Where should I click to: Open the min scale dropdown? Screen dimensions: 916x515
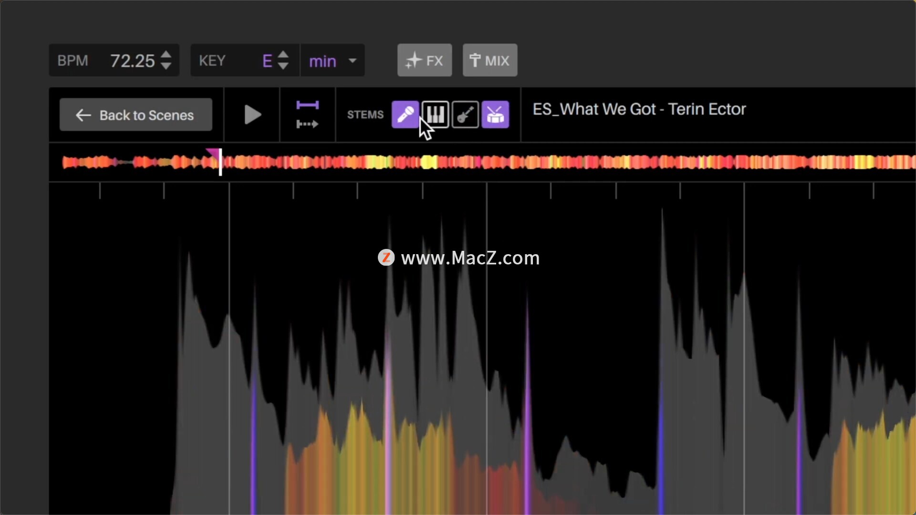pyautogui.click(x=333, y=61)
